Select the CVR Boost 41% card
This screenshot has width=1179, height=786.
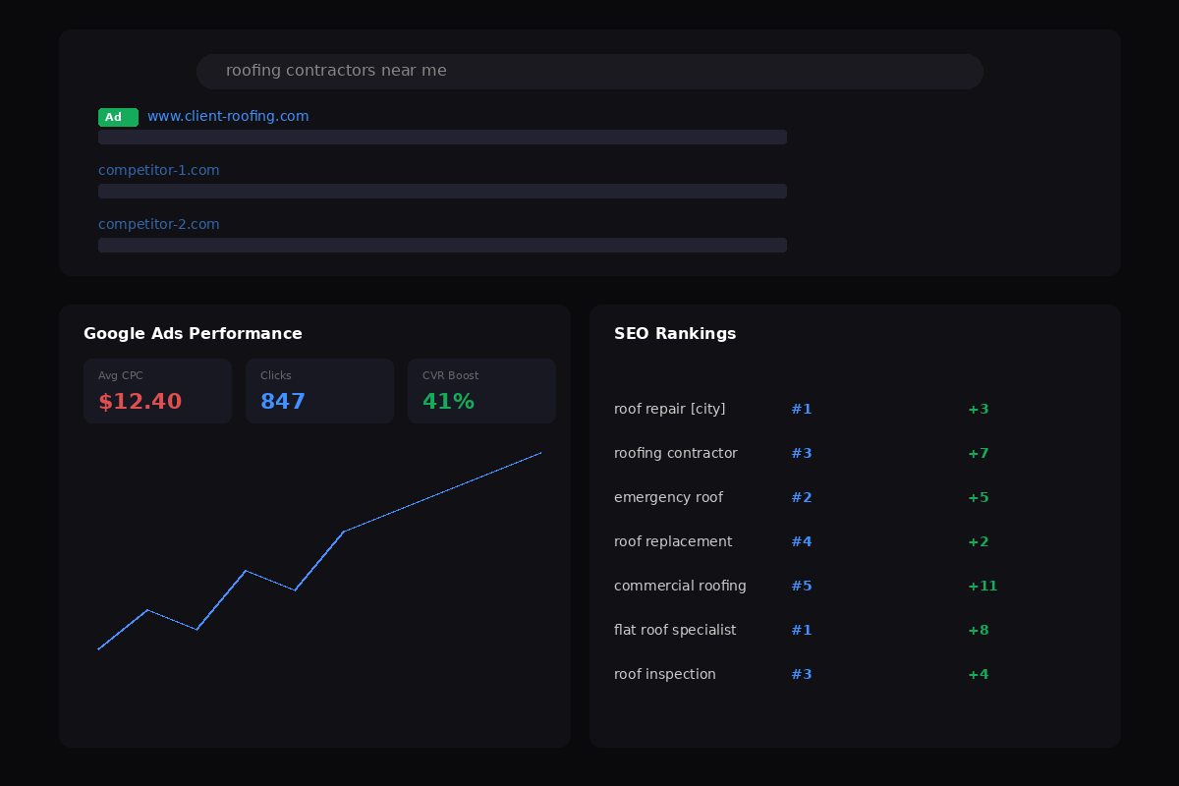[x=481, y=391]
